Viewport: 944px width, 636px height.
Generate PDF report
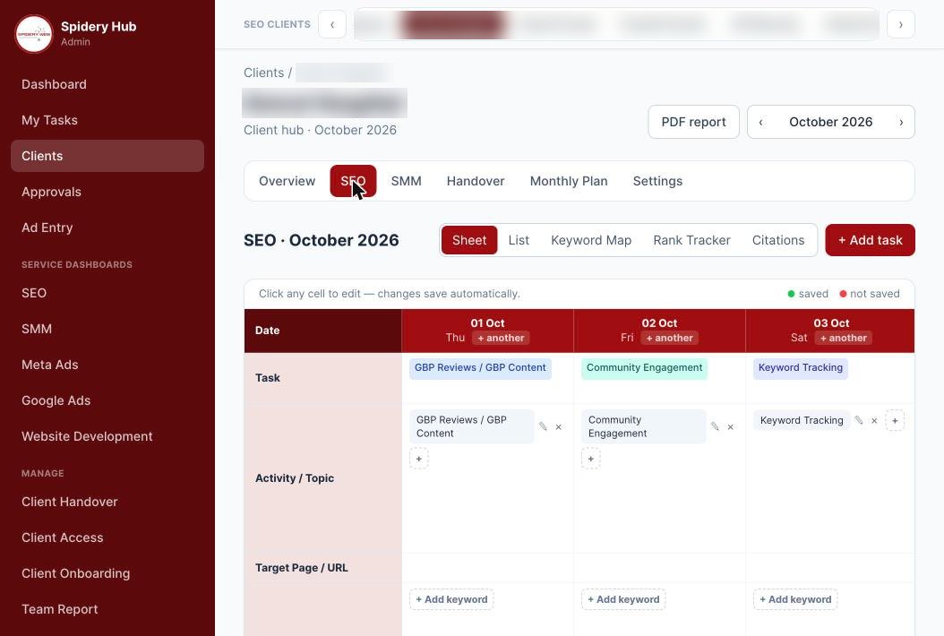point(693,122)
